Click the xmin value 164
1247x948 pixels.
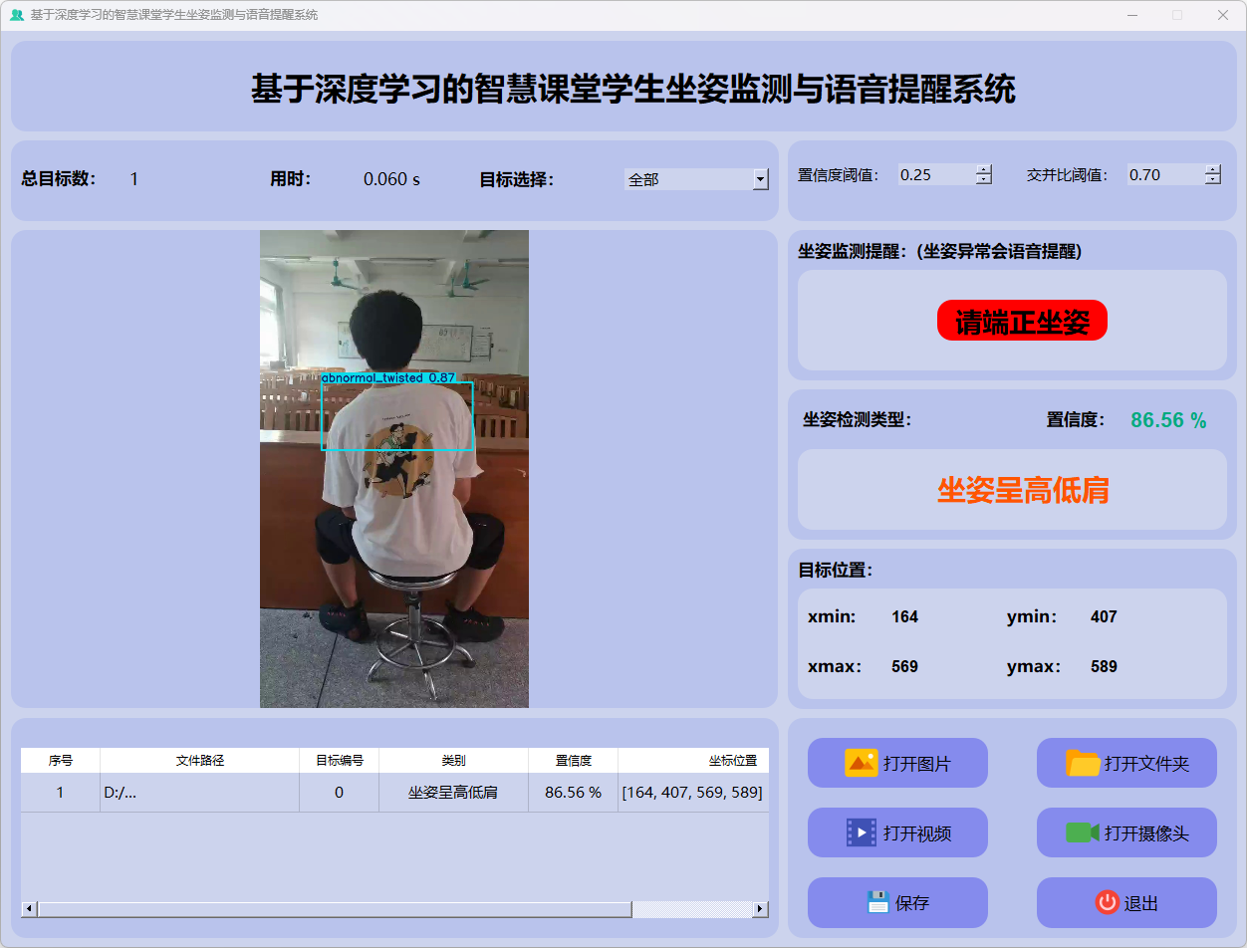tap(904, 617)
